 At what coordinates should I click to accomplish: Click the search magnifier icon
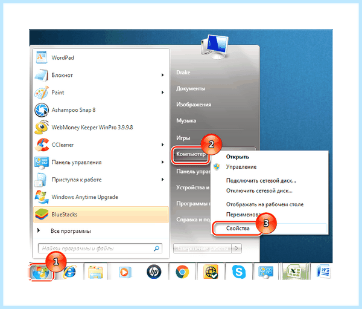point(156,249)
